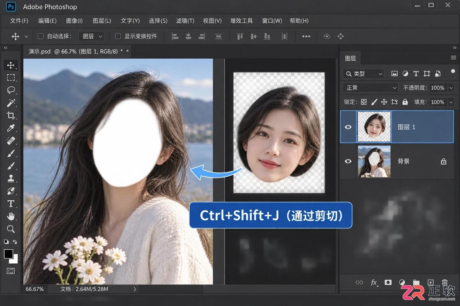Select the Clone Stamp tool
Viewport: 460px width, 306px height.
[11, 178]
